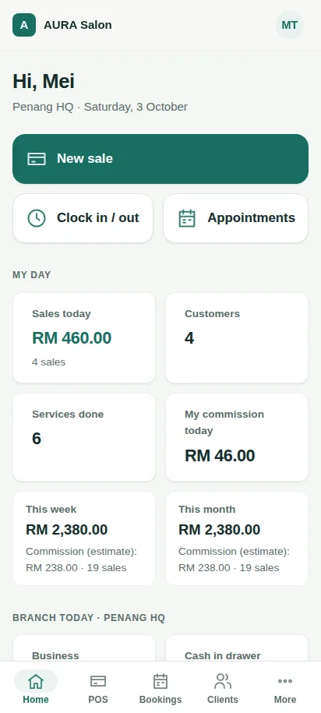The width and height of the screenshot is (321, 713).
Task: Click the card icon on New sale
Action: [x=37, y=159]
